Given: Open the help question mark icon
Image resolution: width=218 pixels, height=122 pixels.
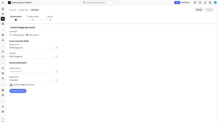Looking at the screenshot, I should pos(200,3).
